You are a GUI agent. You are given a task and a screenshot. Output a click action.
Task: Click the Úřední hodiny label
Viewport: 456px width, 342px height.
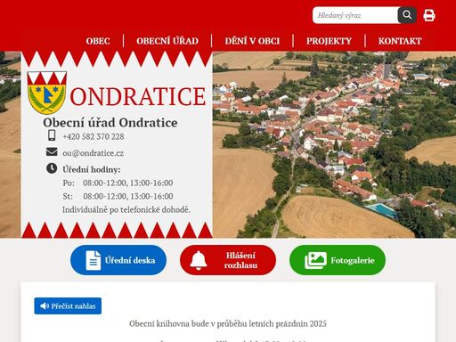[x=92, y=169]
